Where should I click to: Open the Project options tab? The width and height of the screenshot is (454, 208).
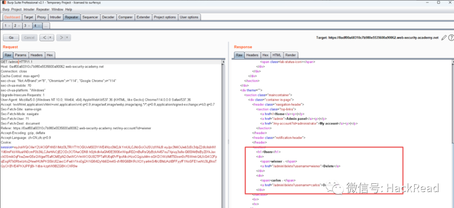[x=165, y=17]
